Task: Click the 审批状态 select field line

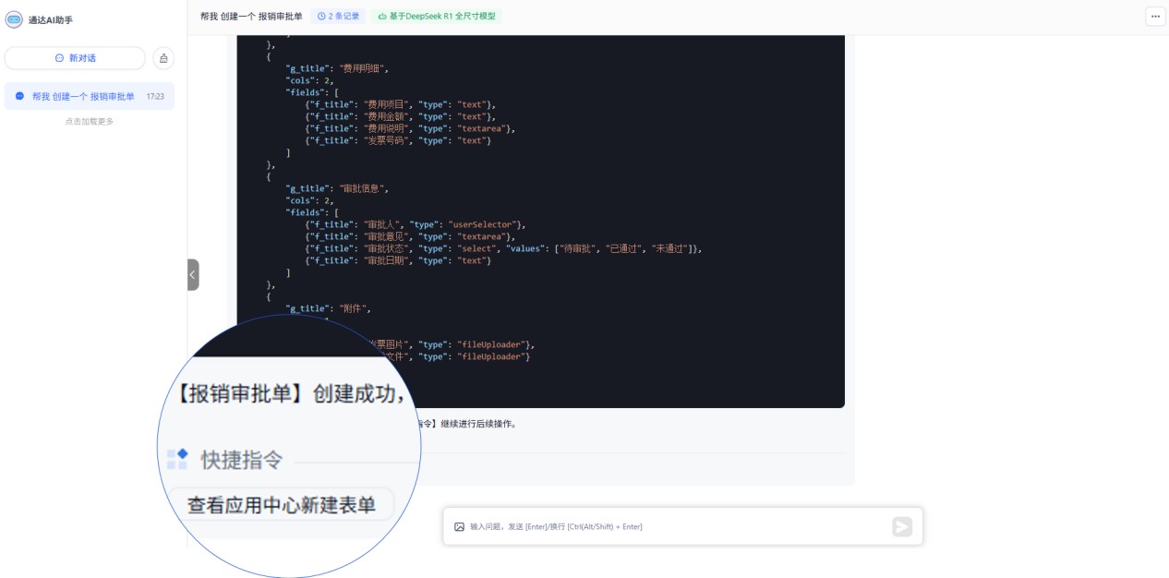Action: [x=504, y=248]
